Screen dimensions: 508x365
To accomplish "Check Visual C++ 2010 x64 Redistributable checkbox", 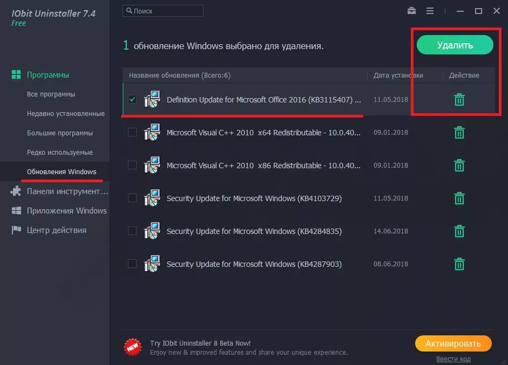I will [x=132, y=132].
